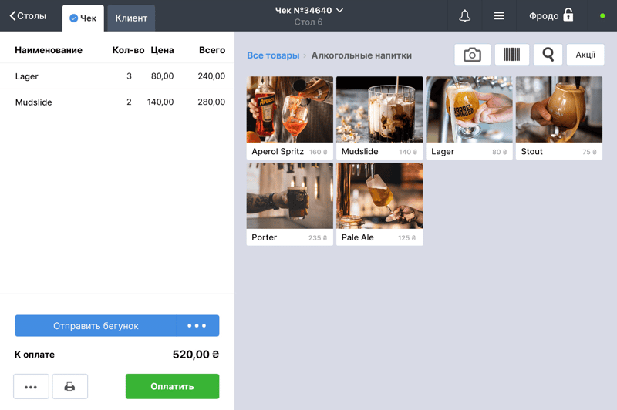Go back to Столы

28,16
